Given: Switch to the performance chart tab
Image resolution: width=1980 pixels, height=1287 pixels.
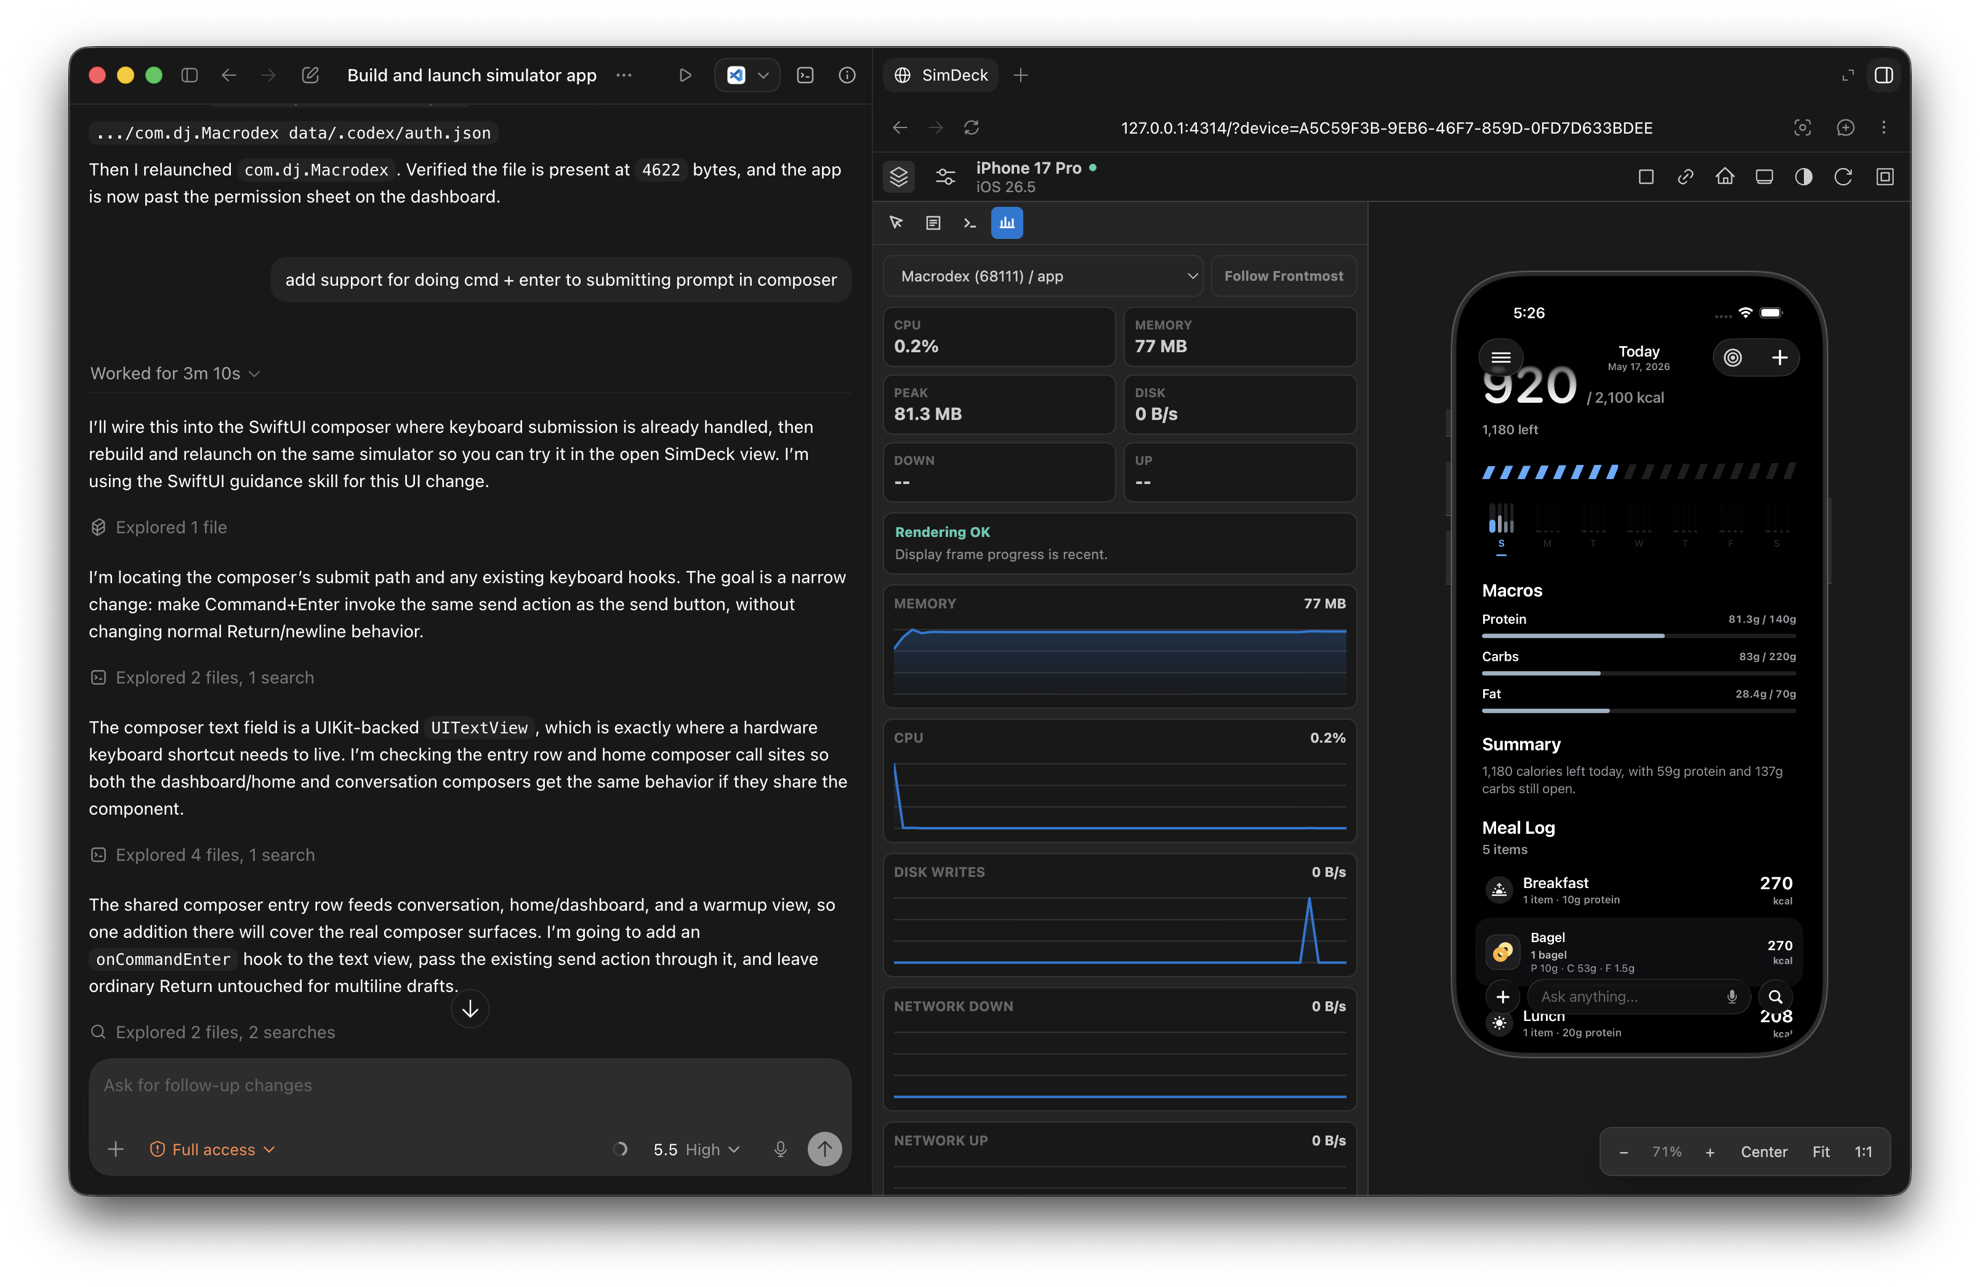Looking at the screenshot, I should tap(1007, 223).
